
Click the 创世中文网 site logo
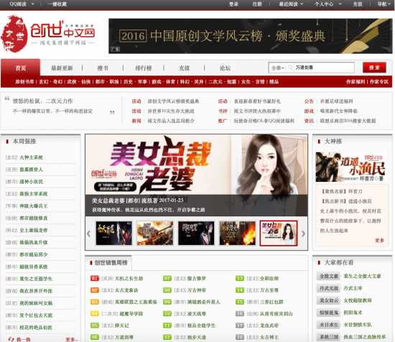(48, 34)
